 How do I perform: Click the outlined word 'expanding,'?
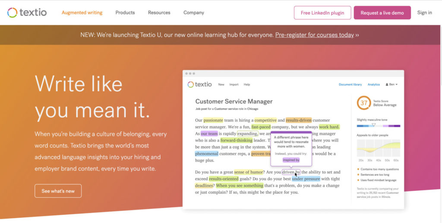[x=247, y=133]
